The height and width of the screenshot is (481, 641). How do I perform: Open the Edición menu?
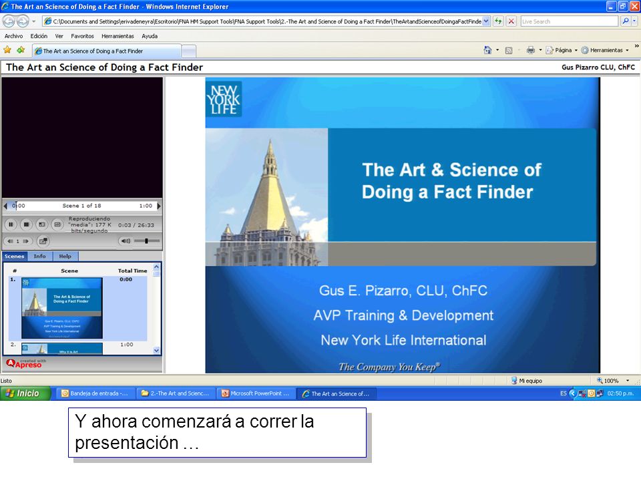39,36
